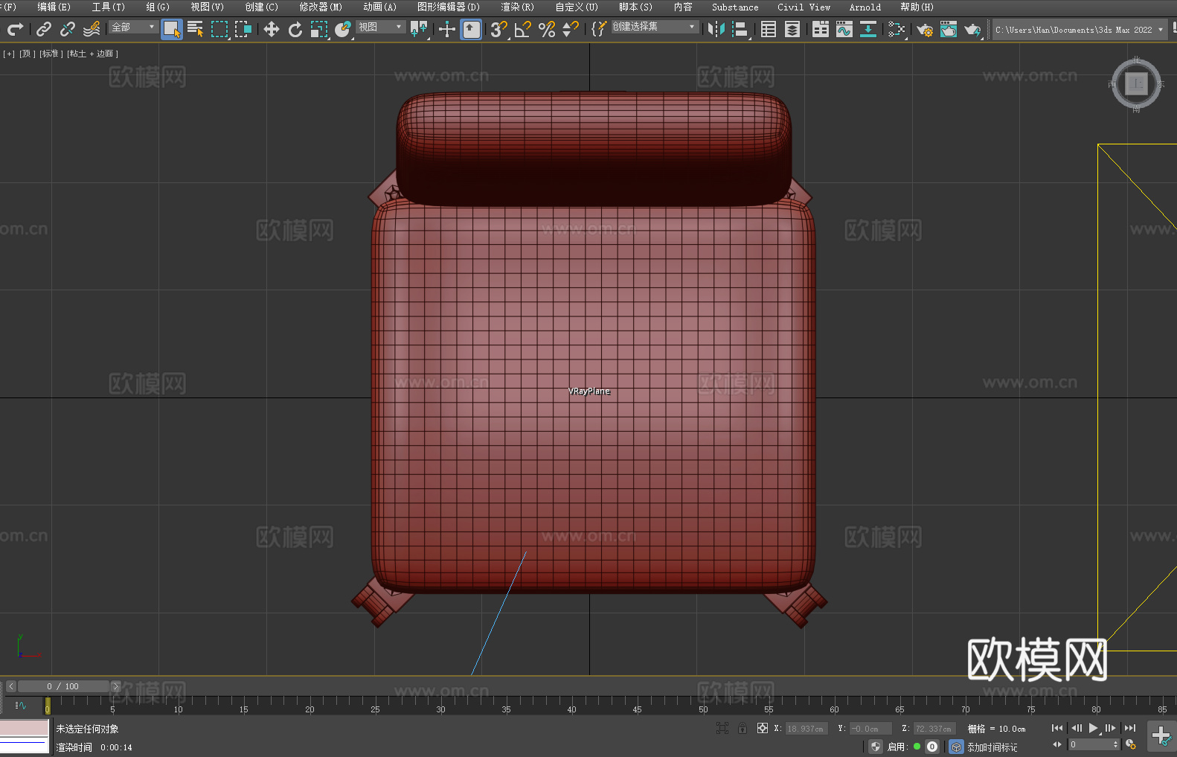This screenshot has height=757, width=1177.
Task: Click the [粘土 + 边面] shading label
Action: (x=93, y=54)
